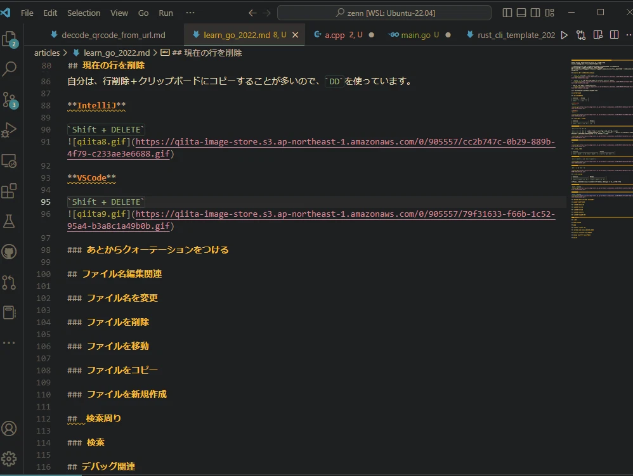The image size is (633, 476).
Task: Open the File menu
Action: [27, 13]
